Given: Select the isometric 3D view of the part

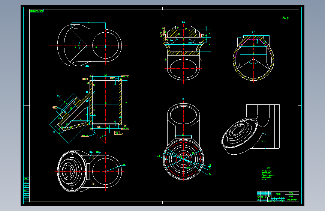Looking at the screenshot, I should 250,130.
